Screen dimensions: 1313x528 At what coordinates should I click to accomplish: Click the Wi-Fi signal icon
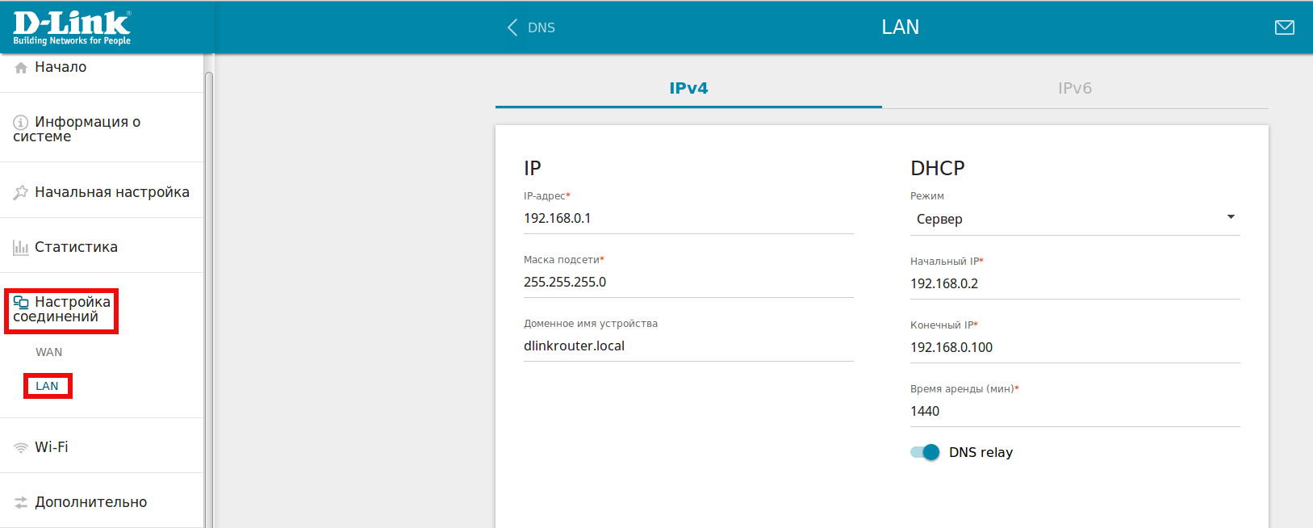point(21,448)
